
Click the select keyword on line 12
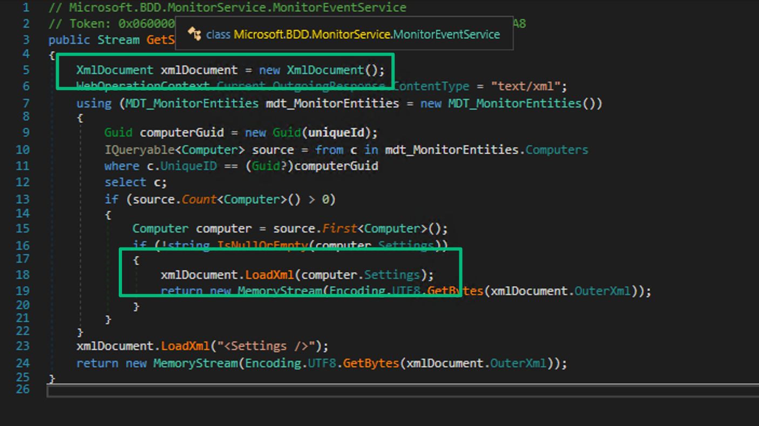pyautogui.click(x=125, y=182)
